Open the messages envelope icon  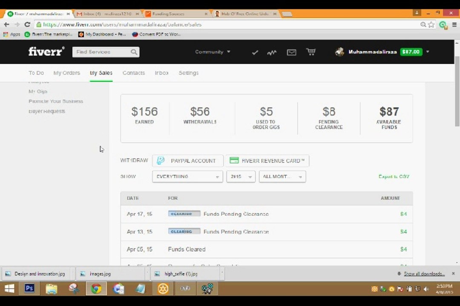click(x=291, y=52)
